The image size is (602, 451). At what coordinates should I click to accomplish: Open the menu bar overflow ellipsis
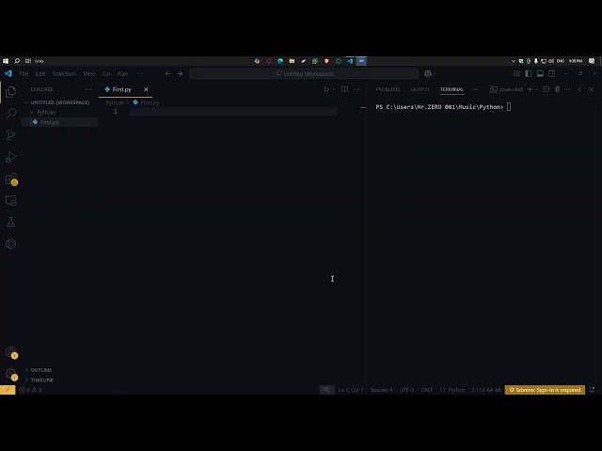click(140, 73)
